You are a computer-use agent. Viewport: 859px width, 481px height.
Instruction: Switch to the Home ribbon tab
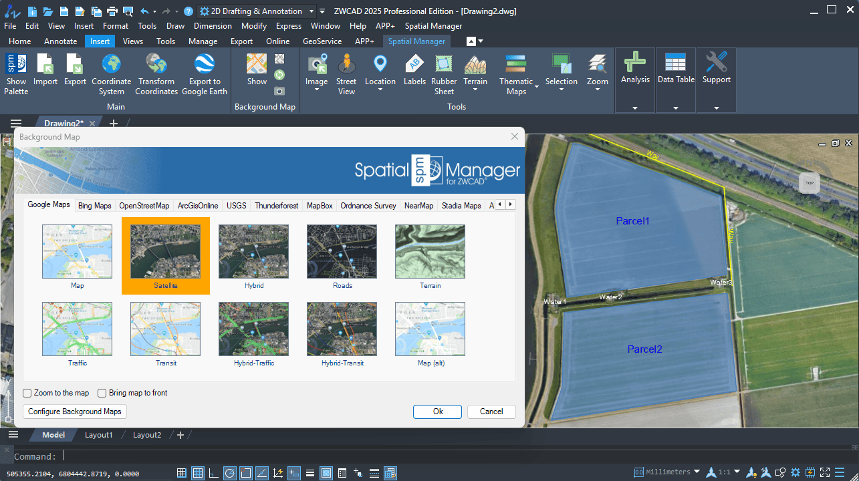20,41
